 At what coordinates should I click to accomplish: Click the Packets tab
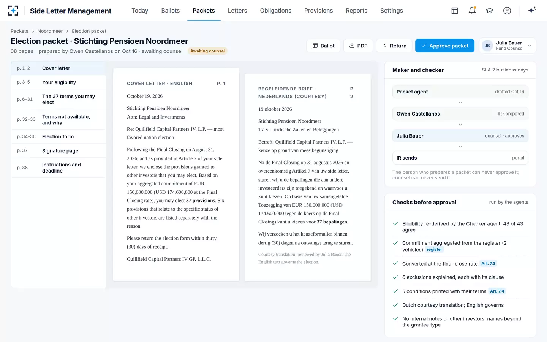204,11
